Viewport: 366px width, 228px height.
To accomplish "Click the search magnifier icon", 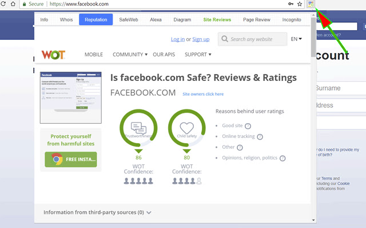I will point(225,39).
